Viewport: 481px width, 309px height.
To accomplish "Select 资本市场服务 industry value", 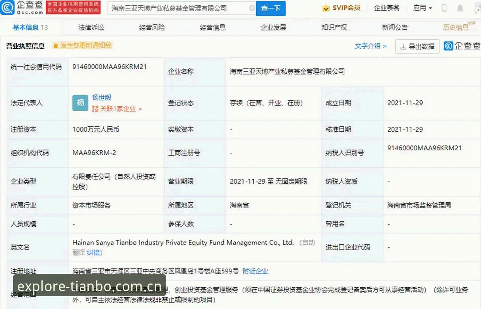I will point(91,205).
